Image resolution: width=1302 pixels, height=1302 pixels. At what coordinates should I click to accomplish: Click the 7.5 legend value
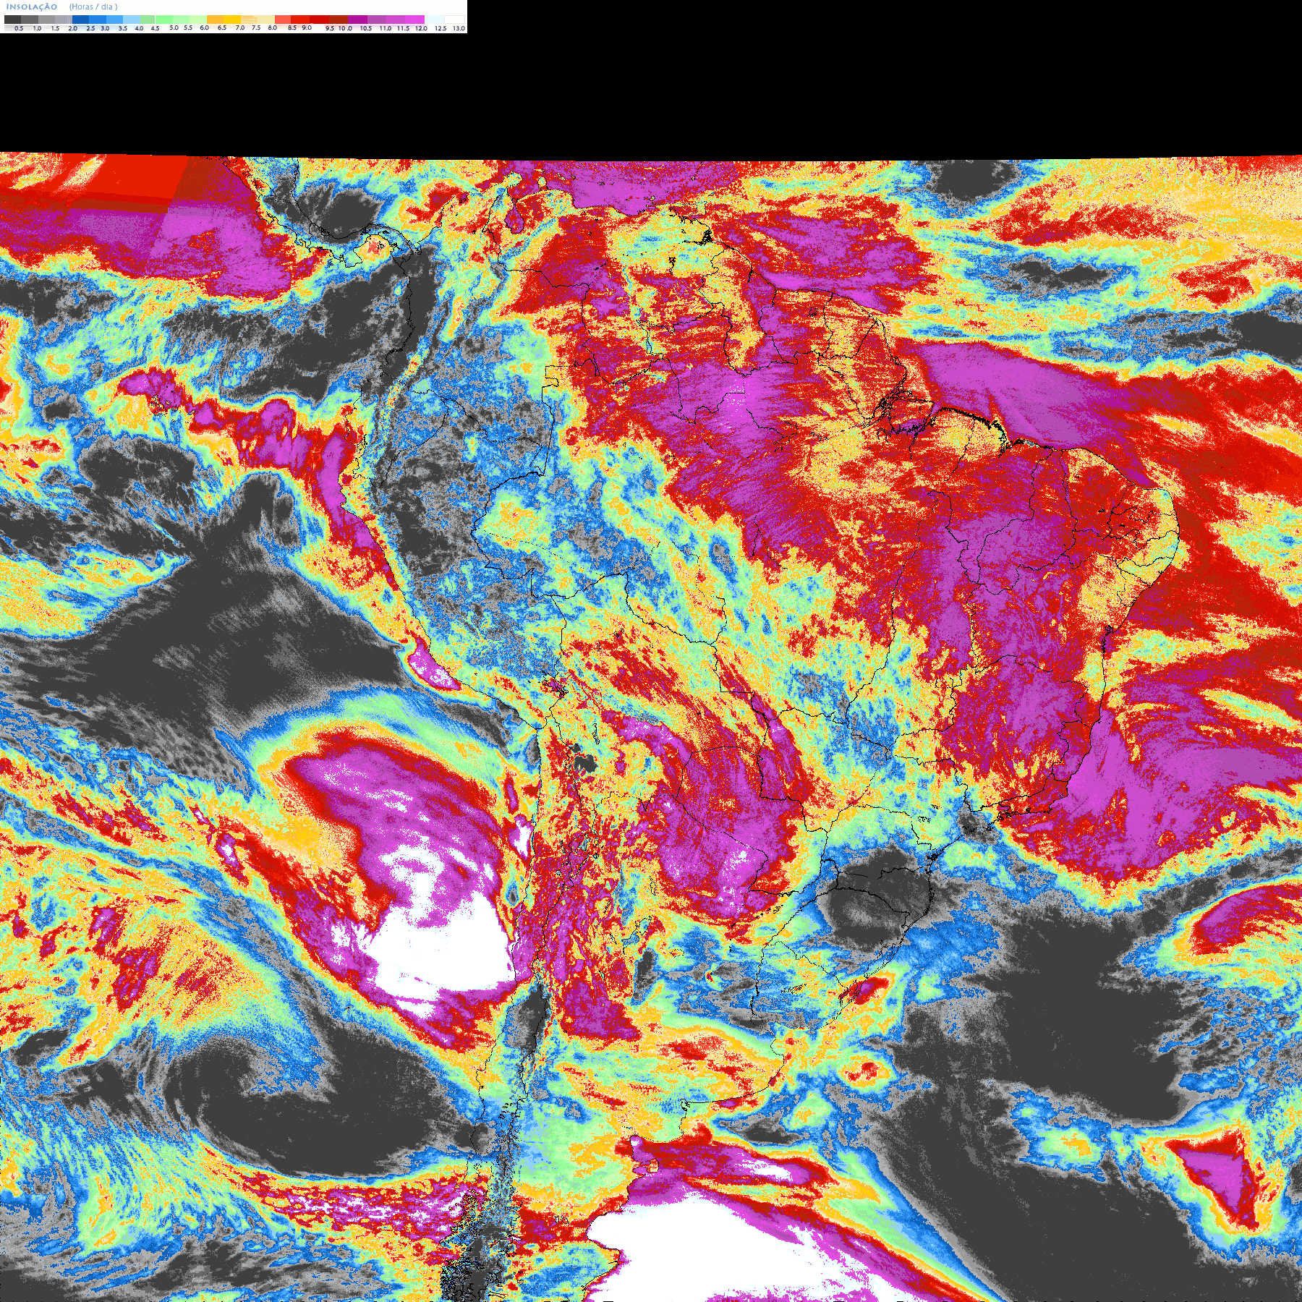[256, 27]
